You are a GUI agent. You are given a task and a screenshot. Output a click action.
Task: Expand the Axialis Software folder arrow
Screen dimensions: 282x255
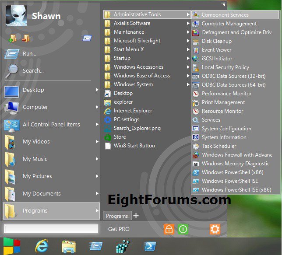(188, 23)
